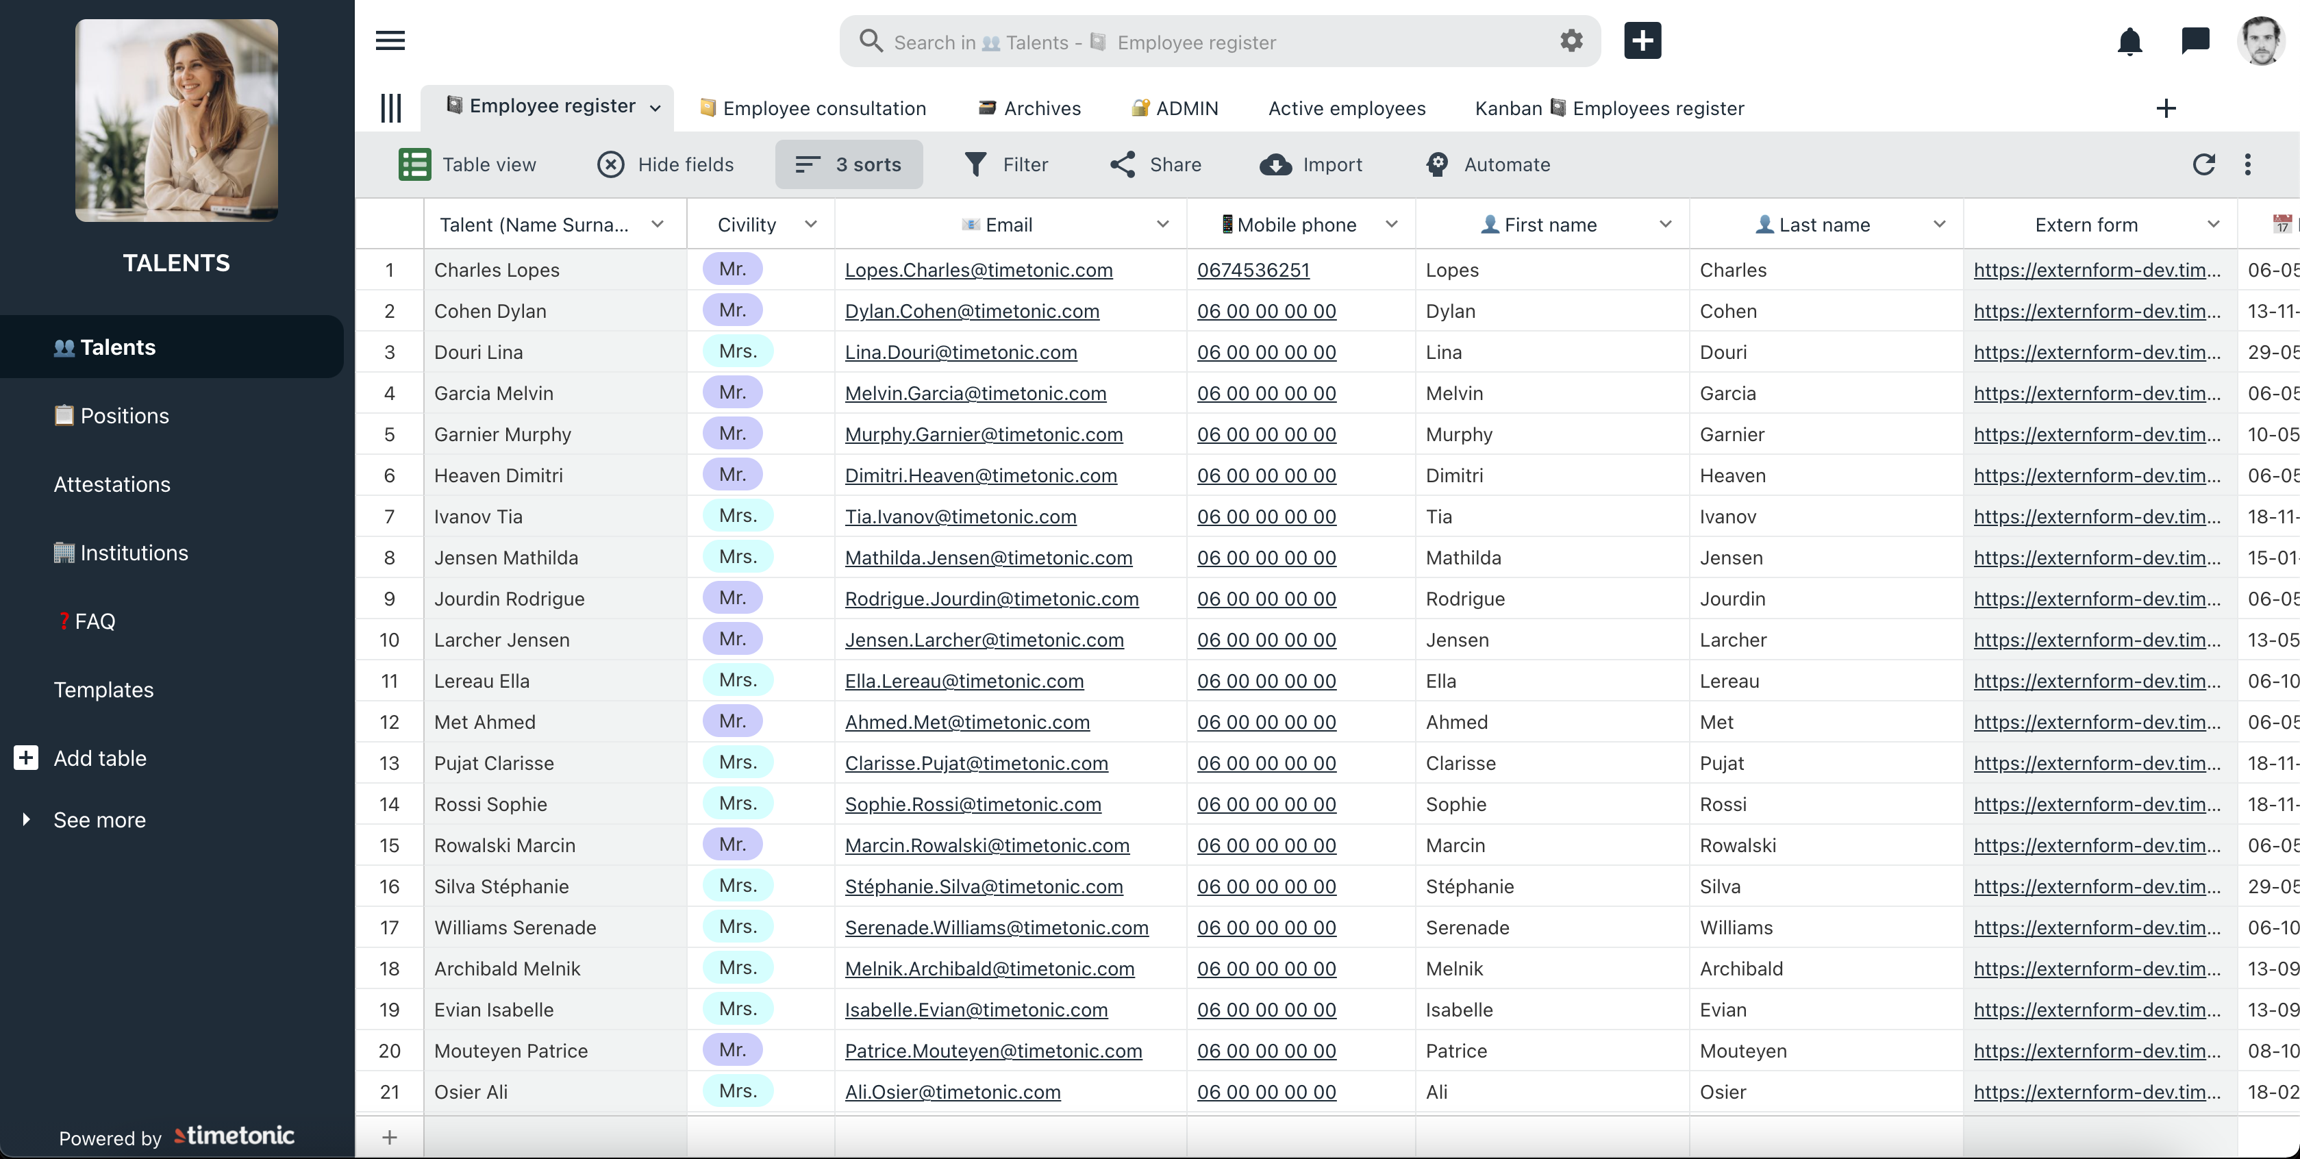The width and height of the screenshot is (2300, 1159).
Task: Open the Civility column dropdown
Action: (x=810, y=224)
